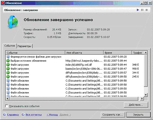The width and height of the screenshot is (153, 120).
Task: Open the Параметры tab
Action: (x=24, y=46)
